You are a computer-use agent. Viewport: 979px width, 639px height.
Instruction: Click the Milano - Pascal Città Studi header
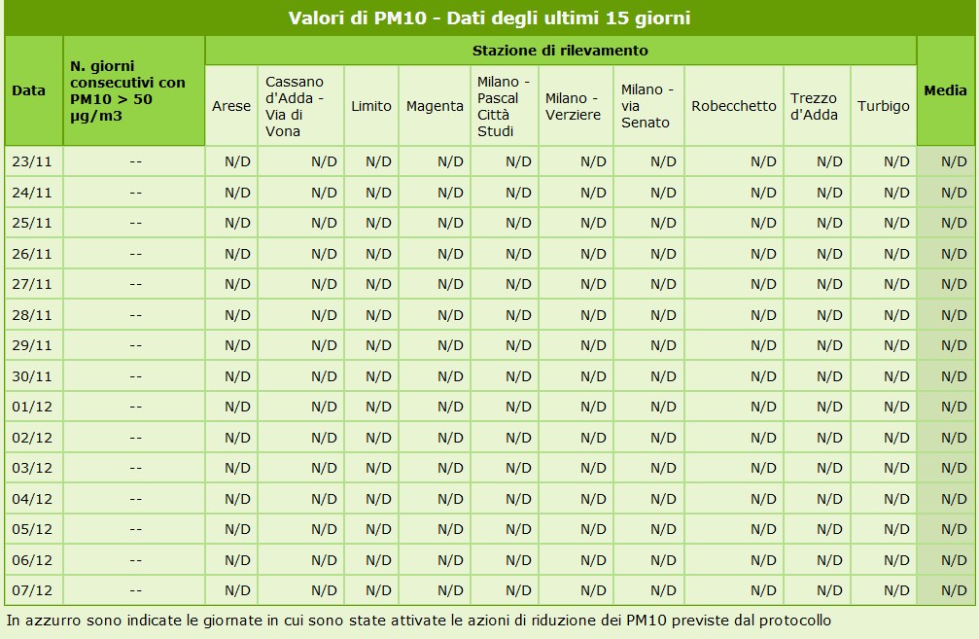pos(504,106)
